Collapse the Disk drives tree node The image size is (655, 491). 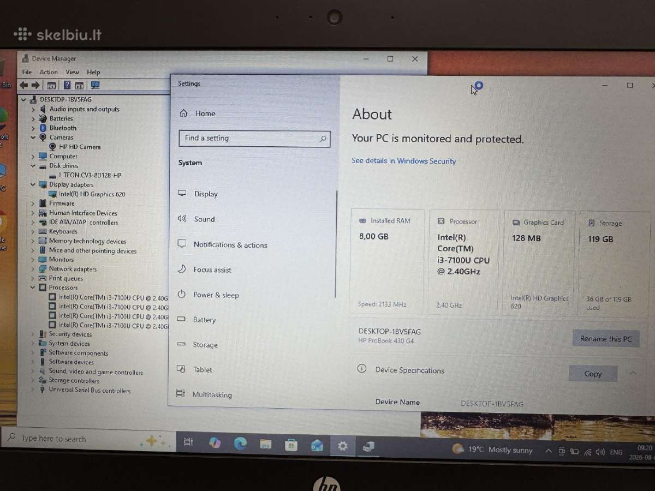[x=33, y=166]
